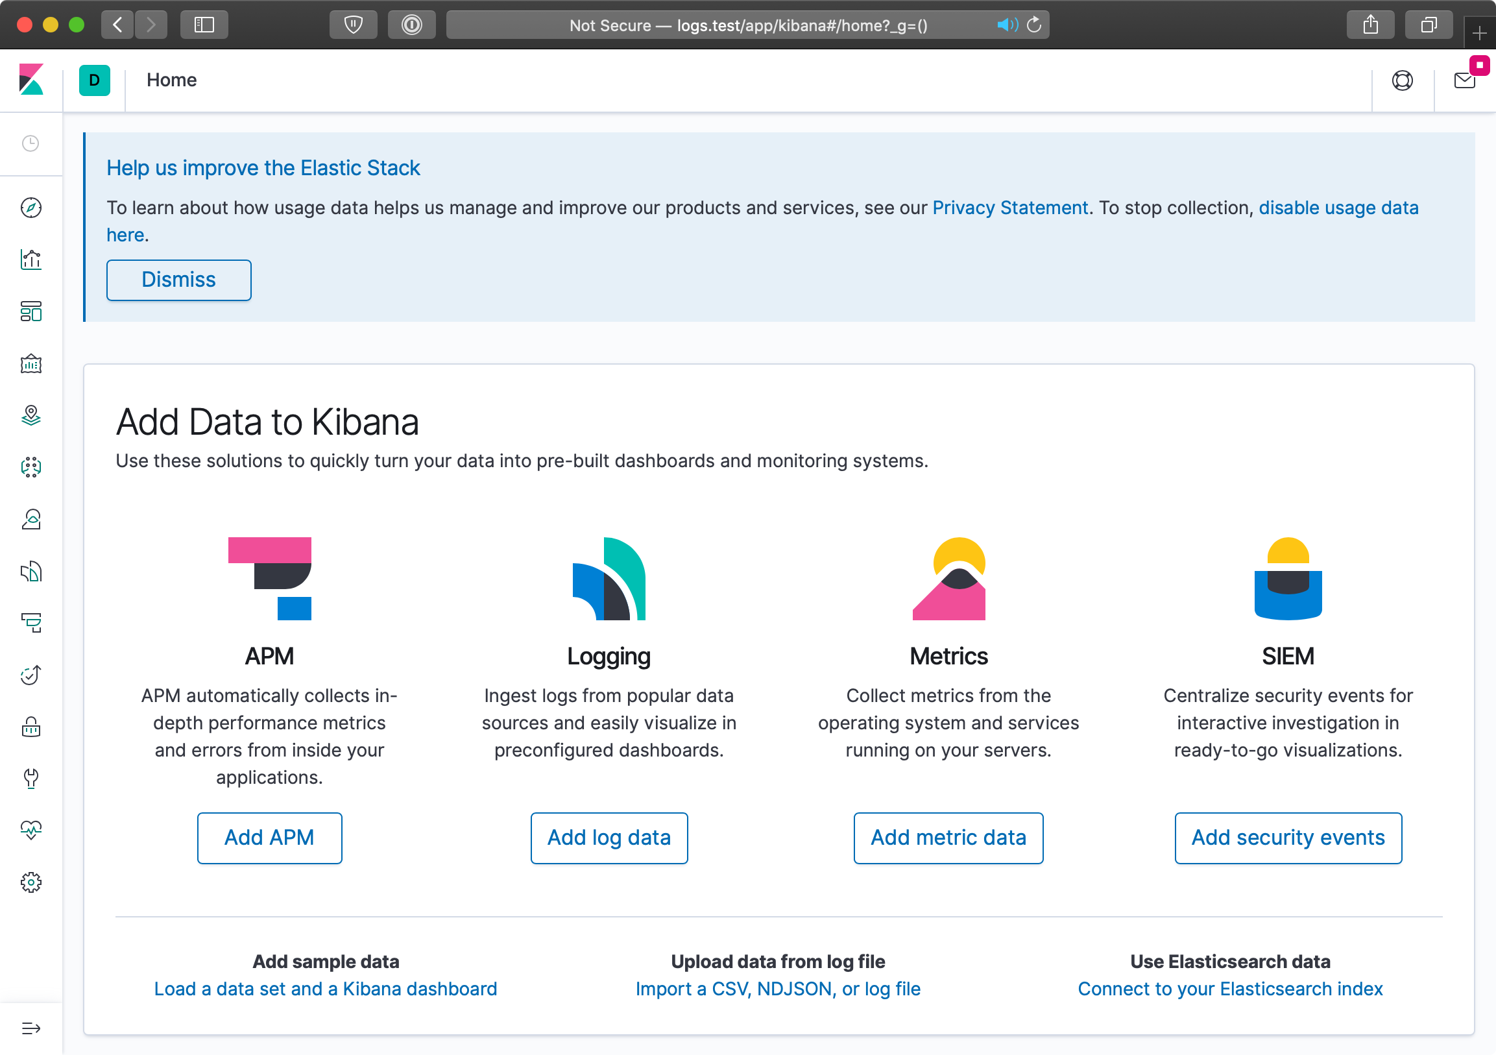Screen dimensions: 1496x1055
Task: Open Maps from the sidebar icon
Action: tap(30, 415)
